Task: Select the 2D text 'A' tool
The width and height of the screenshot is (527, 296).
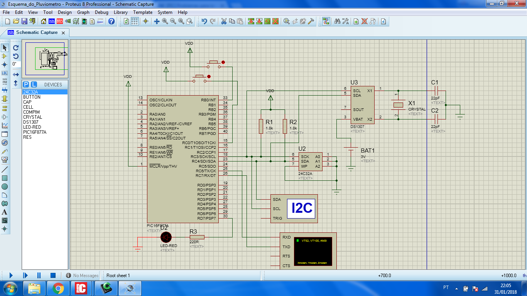Action: click(5, 212)
